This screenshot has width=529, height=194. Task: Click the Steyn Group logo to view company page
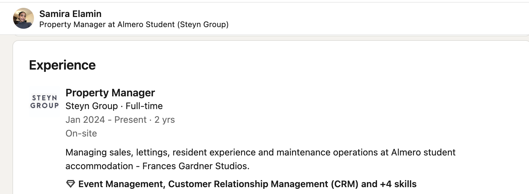(x=44, y=101)
